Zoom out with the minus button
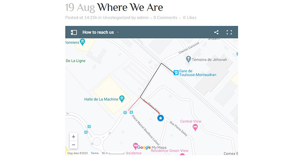This screenshot has width=302, height=161. (x=73, y=145)
